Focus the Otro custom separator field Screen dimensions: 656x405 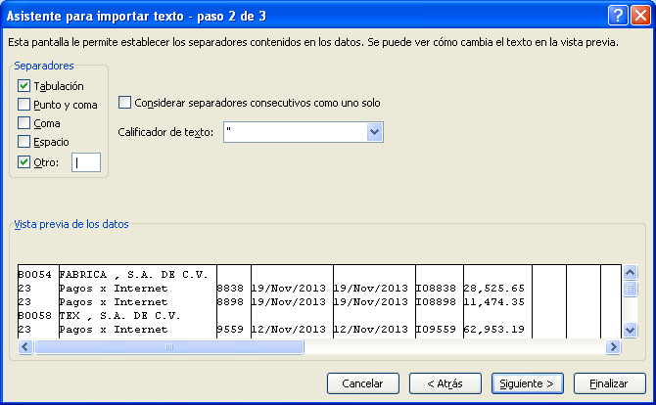[x=86, y=162]
